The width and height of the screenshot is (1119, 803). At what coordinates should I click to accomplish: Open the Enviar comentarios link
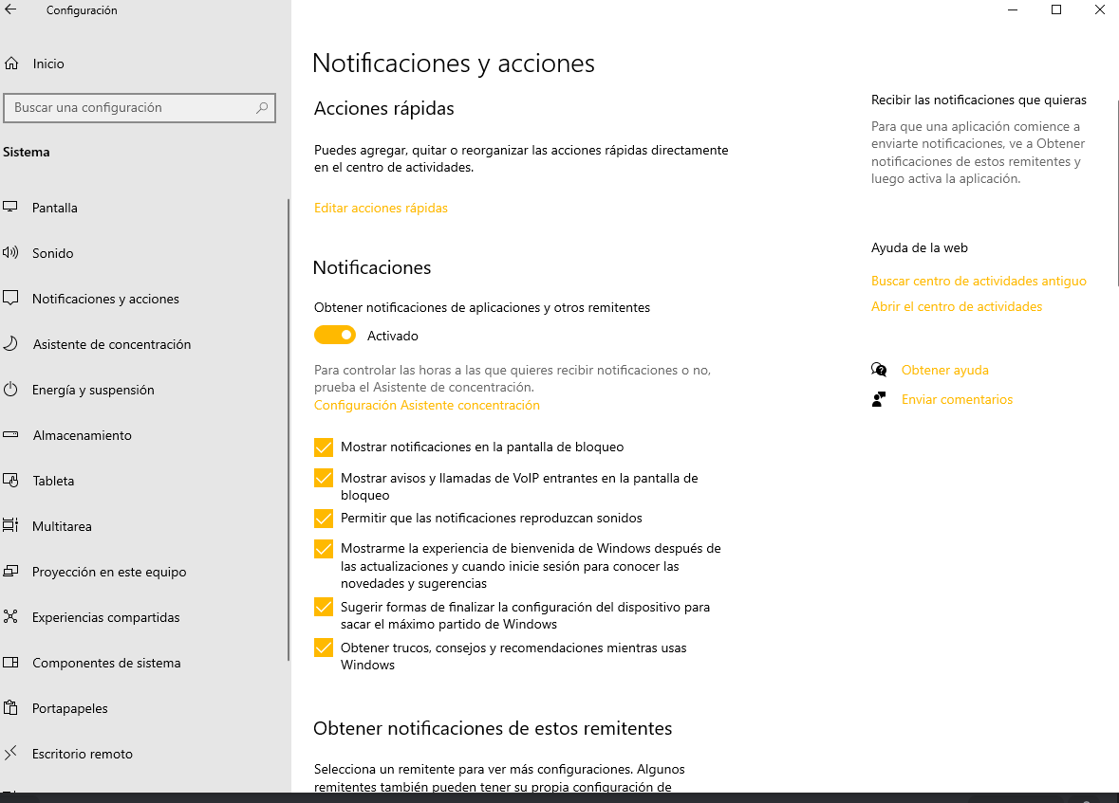(957, 399)
